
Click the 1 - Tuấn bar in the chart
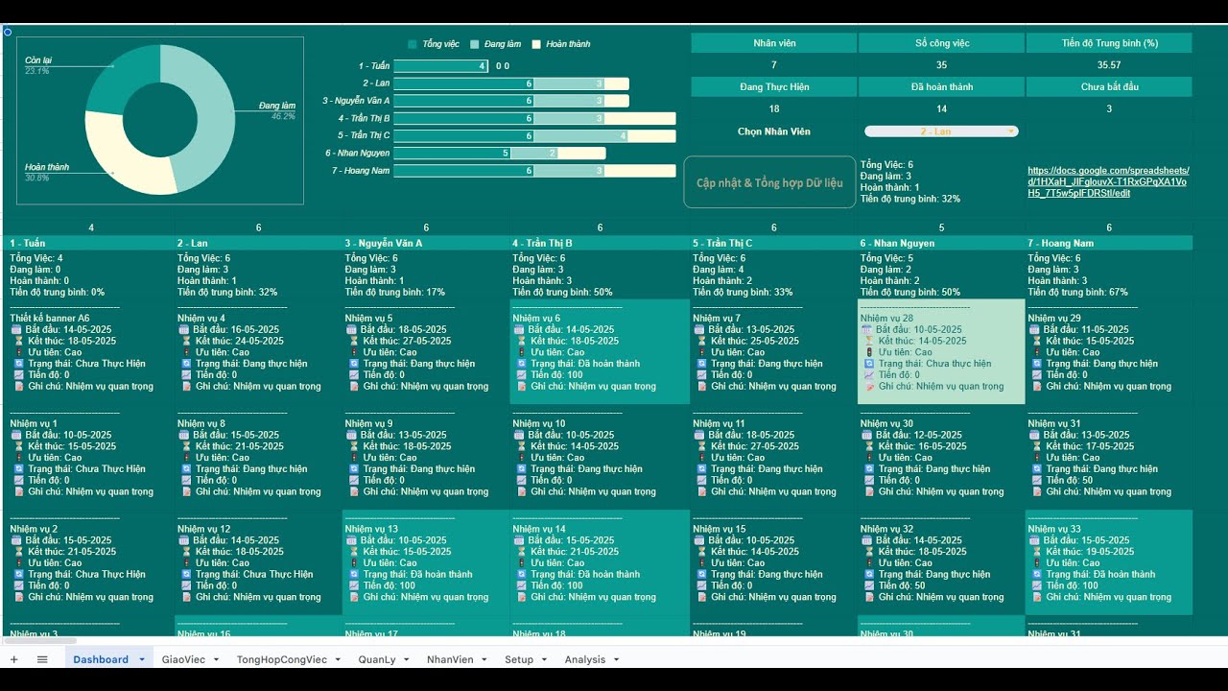pos(440,66)
